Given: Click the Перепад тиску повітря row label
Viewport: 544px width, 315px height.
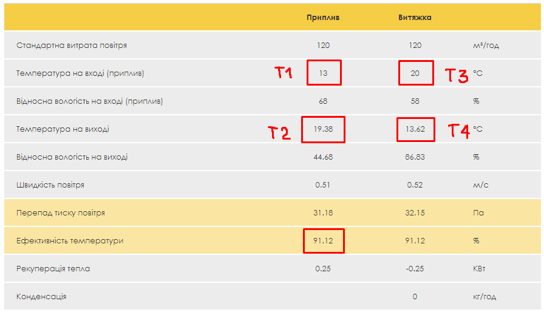Looking at the screenshot, I should (61, 213).
